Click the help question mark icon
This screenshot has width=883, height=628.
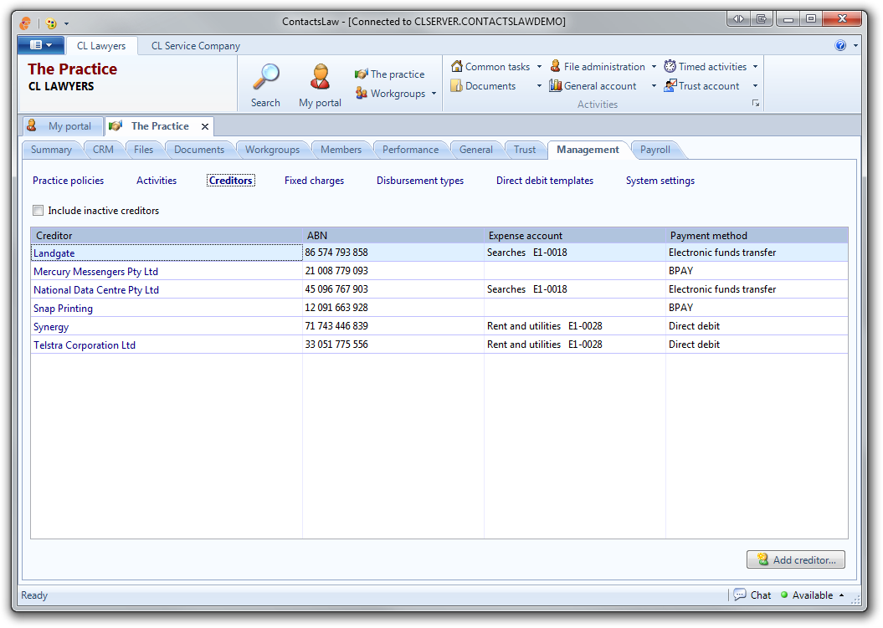point(840,46)
